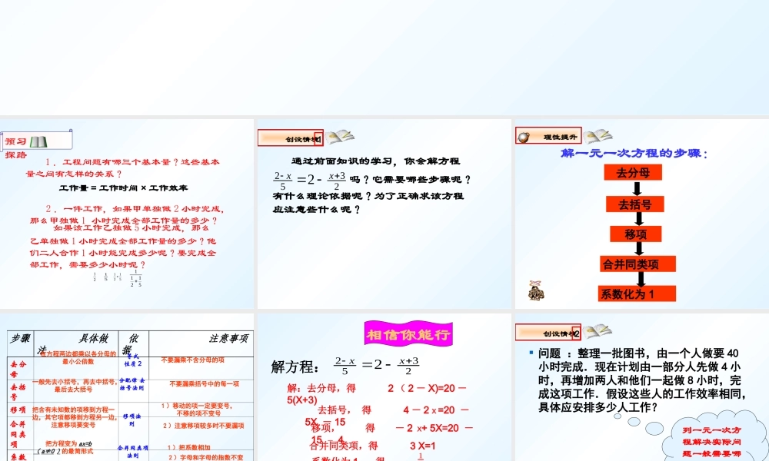Screen dimensions: 769x461
Task: Click the solution line 合并同类项，得
Action: coord(343,446)
